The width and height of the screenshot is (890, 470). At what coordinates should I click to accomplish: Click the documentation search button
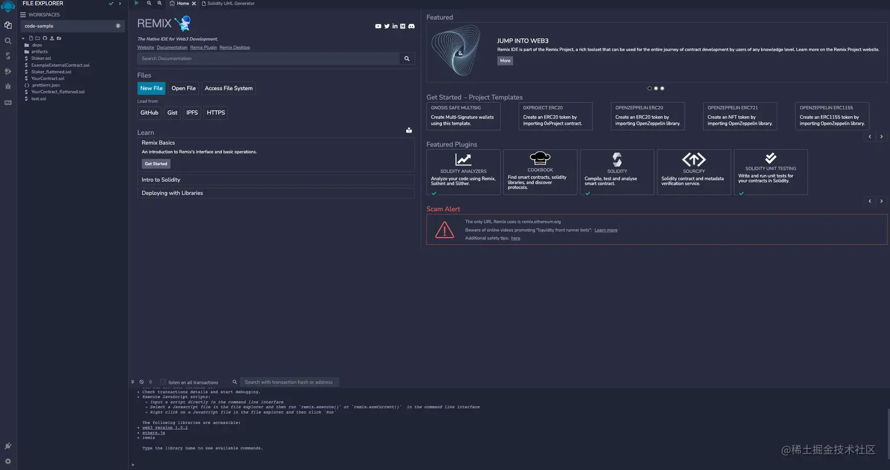tap(407, 58)
